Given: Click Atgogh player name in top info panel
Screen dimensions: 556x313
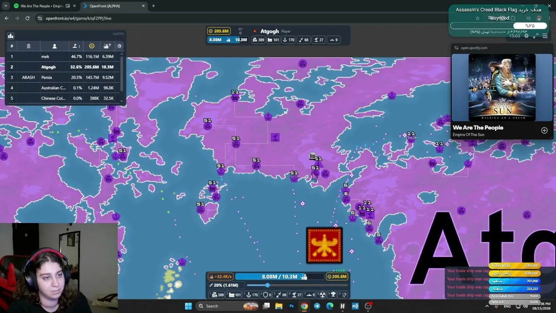Looking at the screenshot, I should tap(269, 31).
